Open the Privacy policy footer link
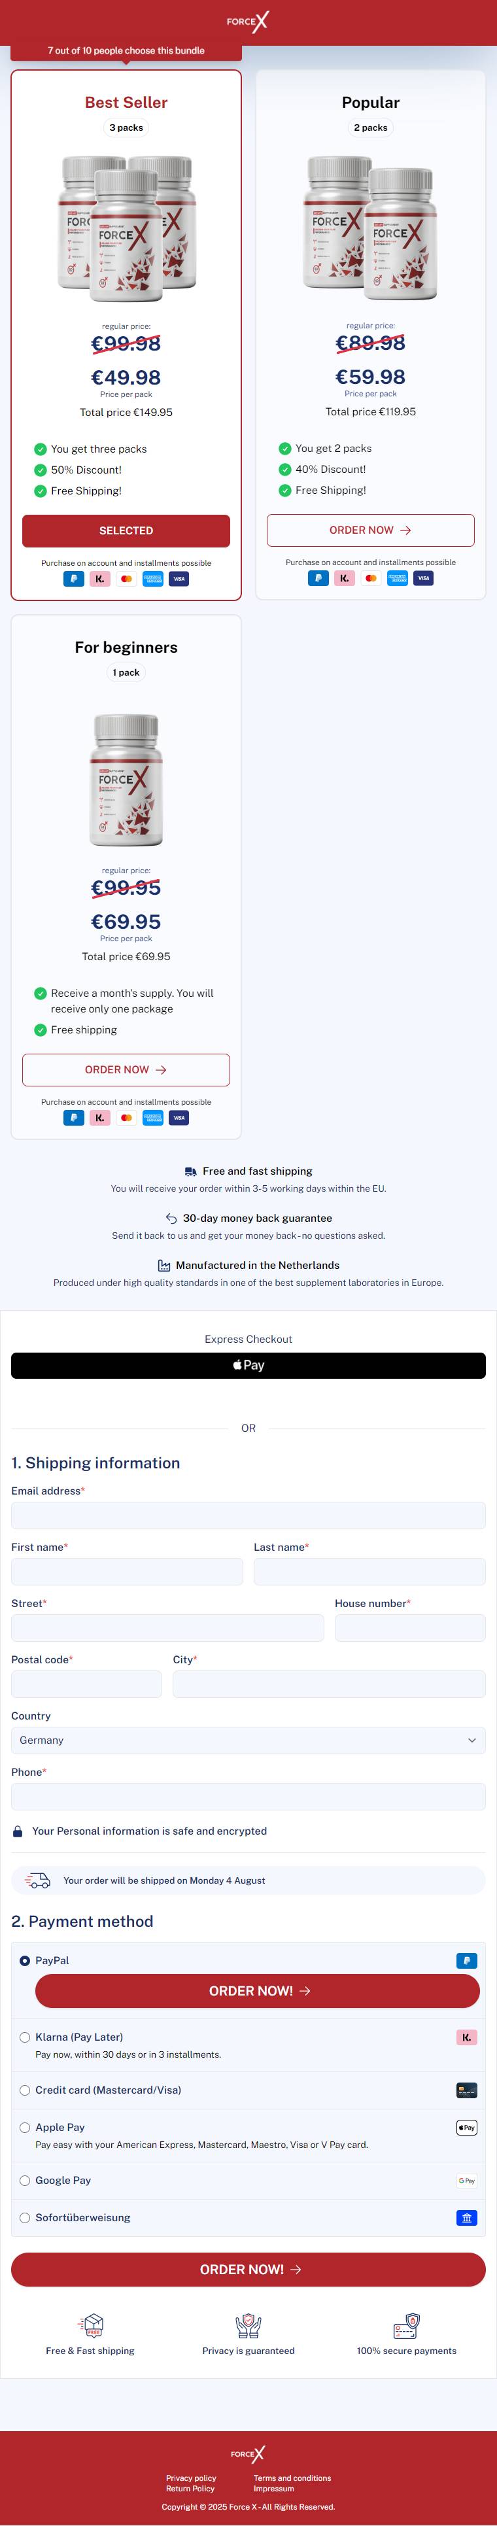 191,2478
